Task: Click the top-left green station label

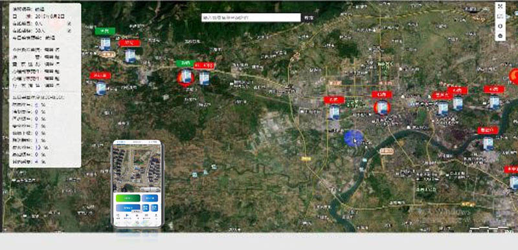Action: tap(105, 31)
